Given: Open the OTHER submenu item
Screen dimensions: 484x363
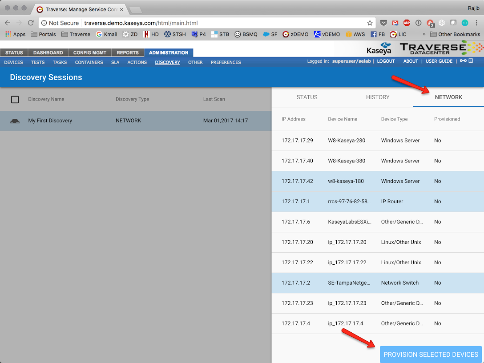Looking at the screenshot, I should pyautogui.click(x=195, y=62).
